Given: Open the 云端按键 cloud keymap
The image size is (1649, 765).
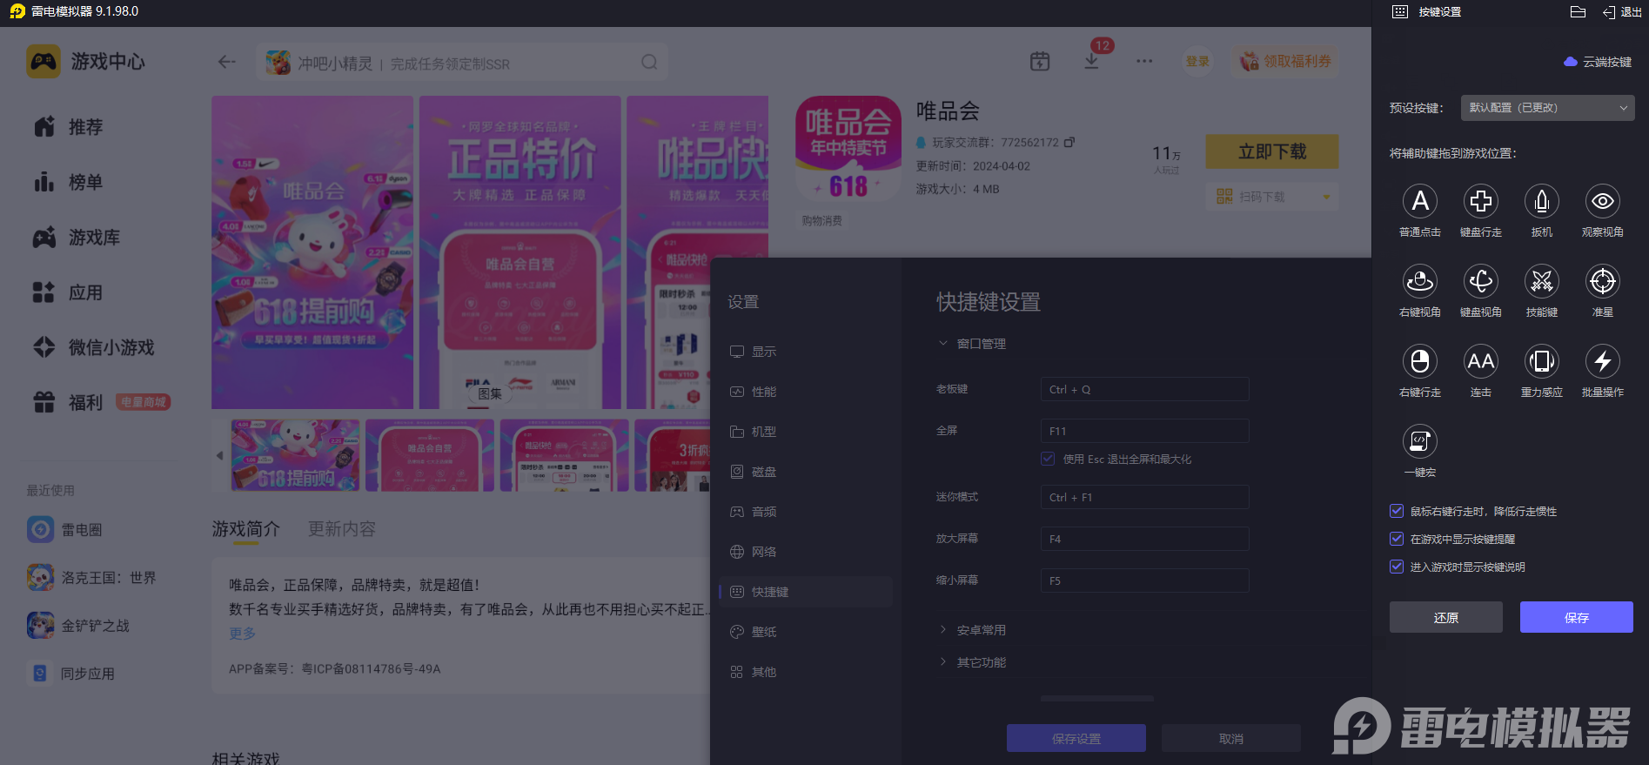Looking at the screenshot, I should (1598, 62).
